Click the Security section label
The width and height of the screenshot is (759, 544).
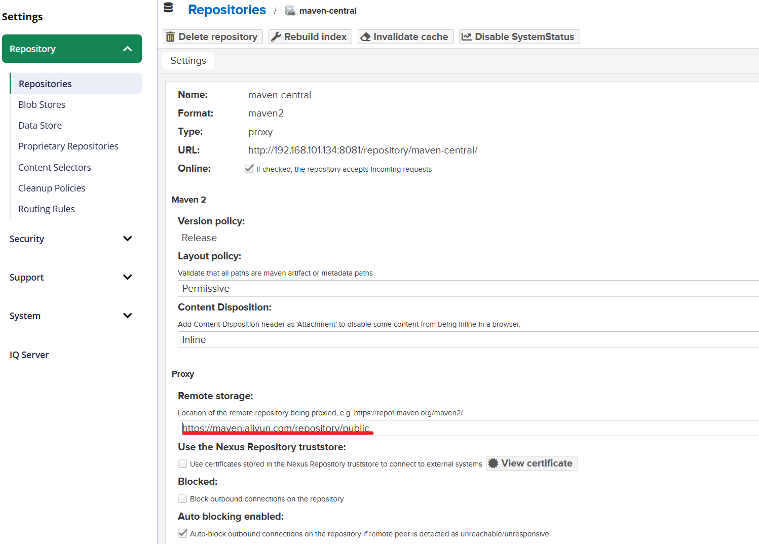pos(27,239)
